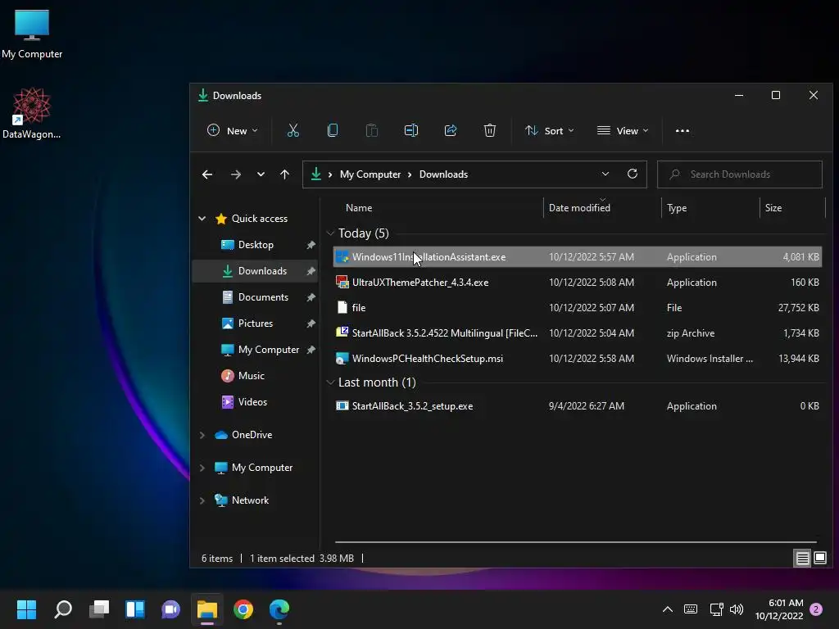839x629 pixels.
Task: Sort by Size column header
Action: coord(792,208)
